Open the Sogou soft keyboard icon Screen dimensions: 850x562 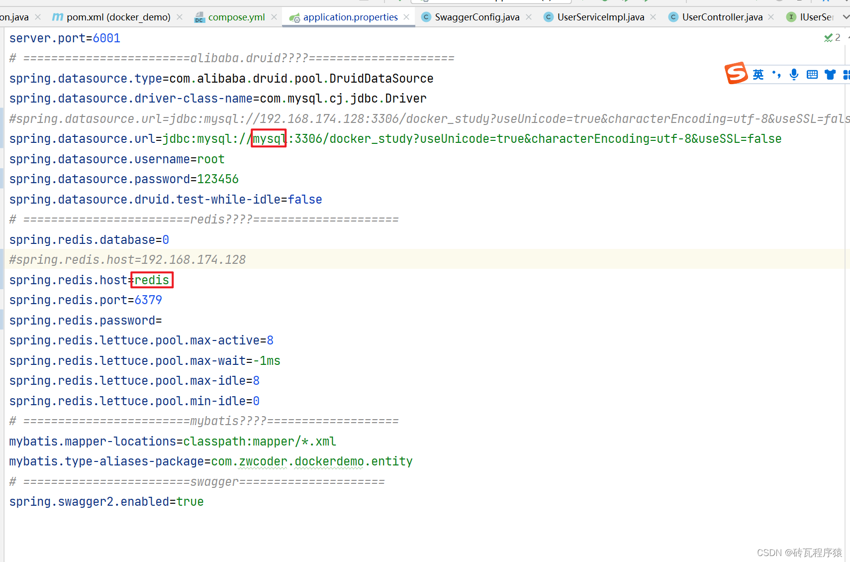[x=812, y=75]
